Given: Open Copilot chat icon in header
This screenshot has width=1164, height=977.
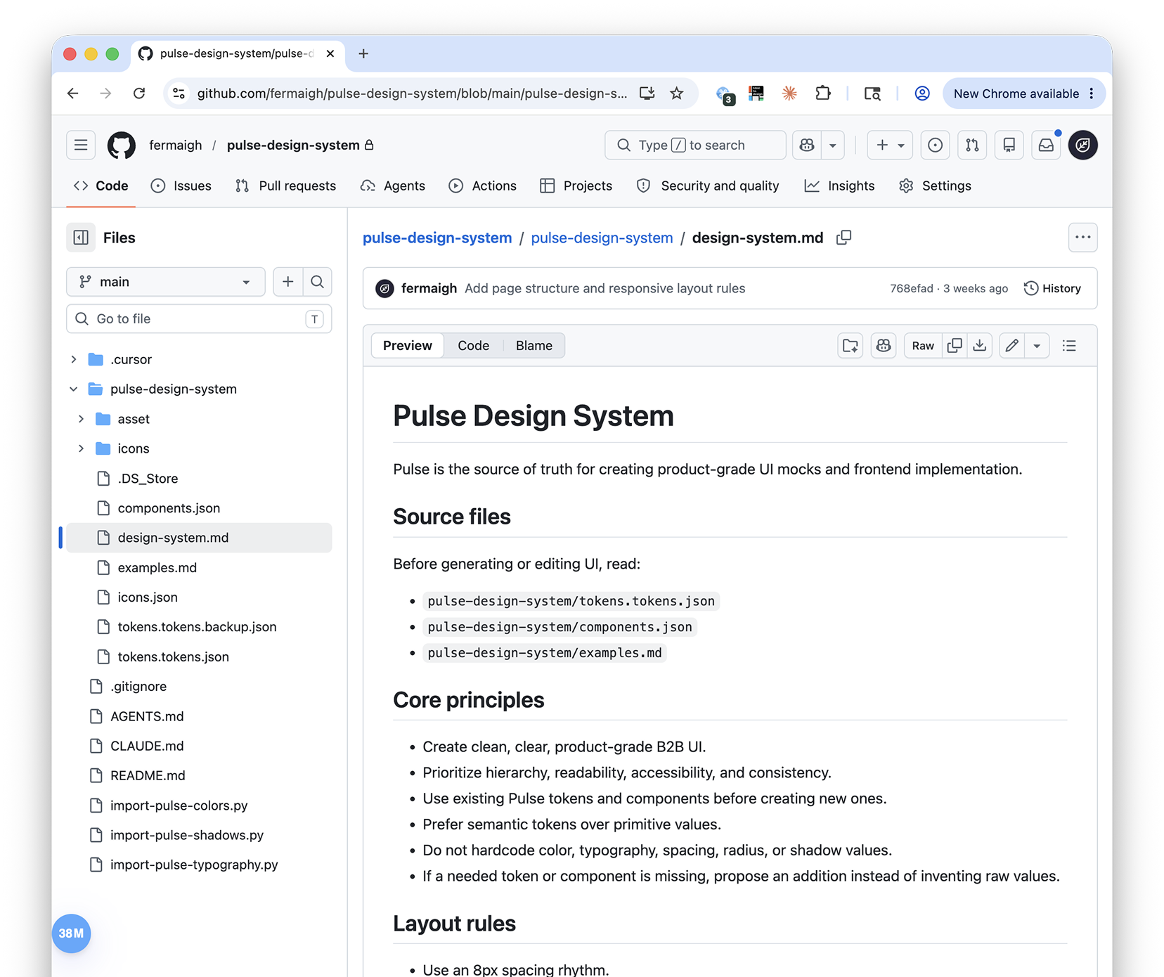Looking at the screenshot, I should point(807,145).
